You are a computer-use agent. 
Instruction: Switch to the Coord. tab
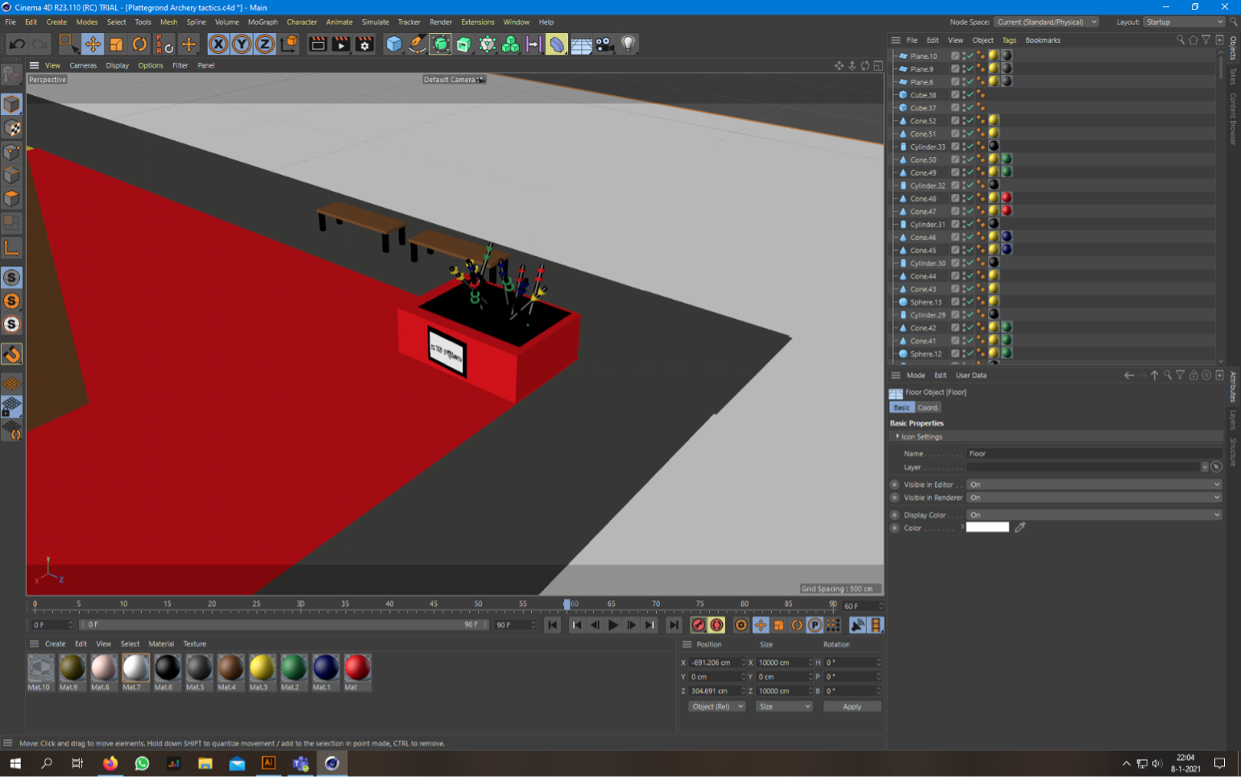928,408
